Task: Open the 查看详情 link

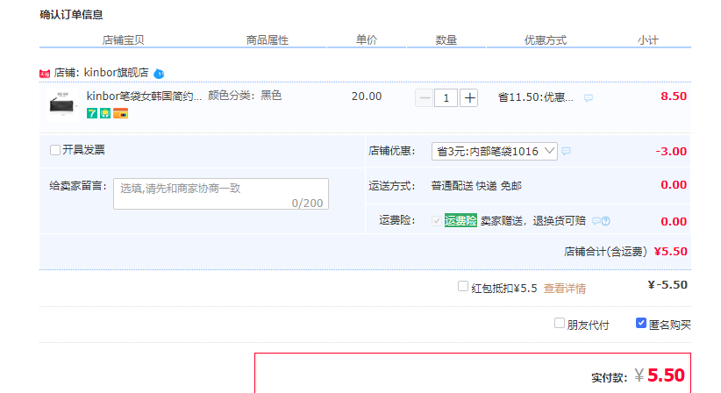Action: pos(565,289)
